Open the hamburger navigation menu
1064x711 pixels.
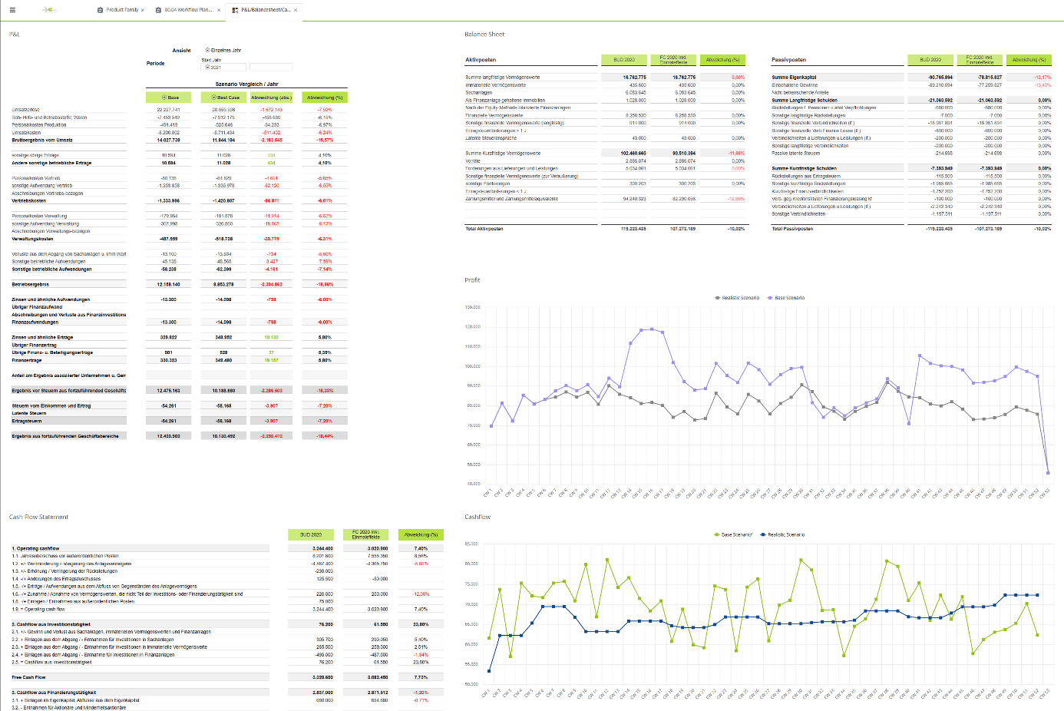coord(12,10)
